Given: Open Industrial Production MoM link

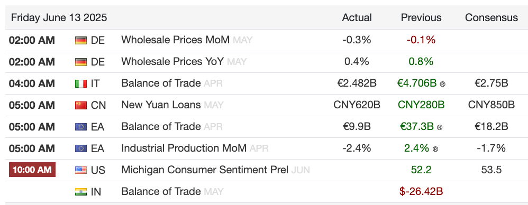Looking at the screenshot, I should click(x=184, y=148).
